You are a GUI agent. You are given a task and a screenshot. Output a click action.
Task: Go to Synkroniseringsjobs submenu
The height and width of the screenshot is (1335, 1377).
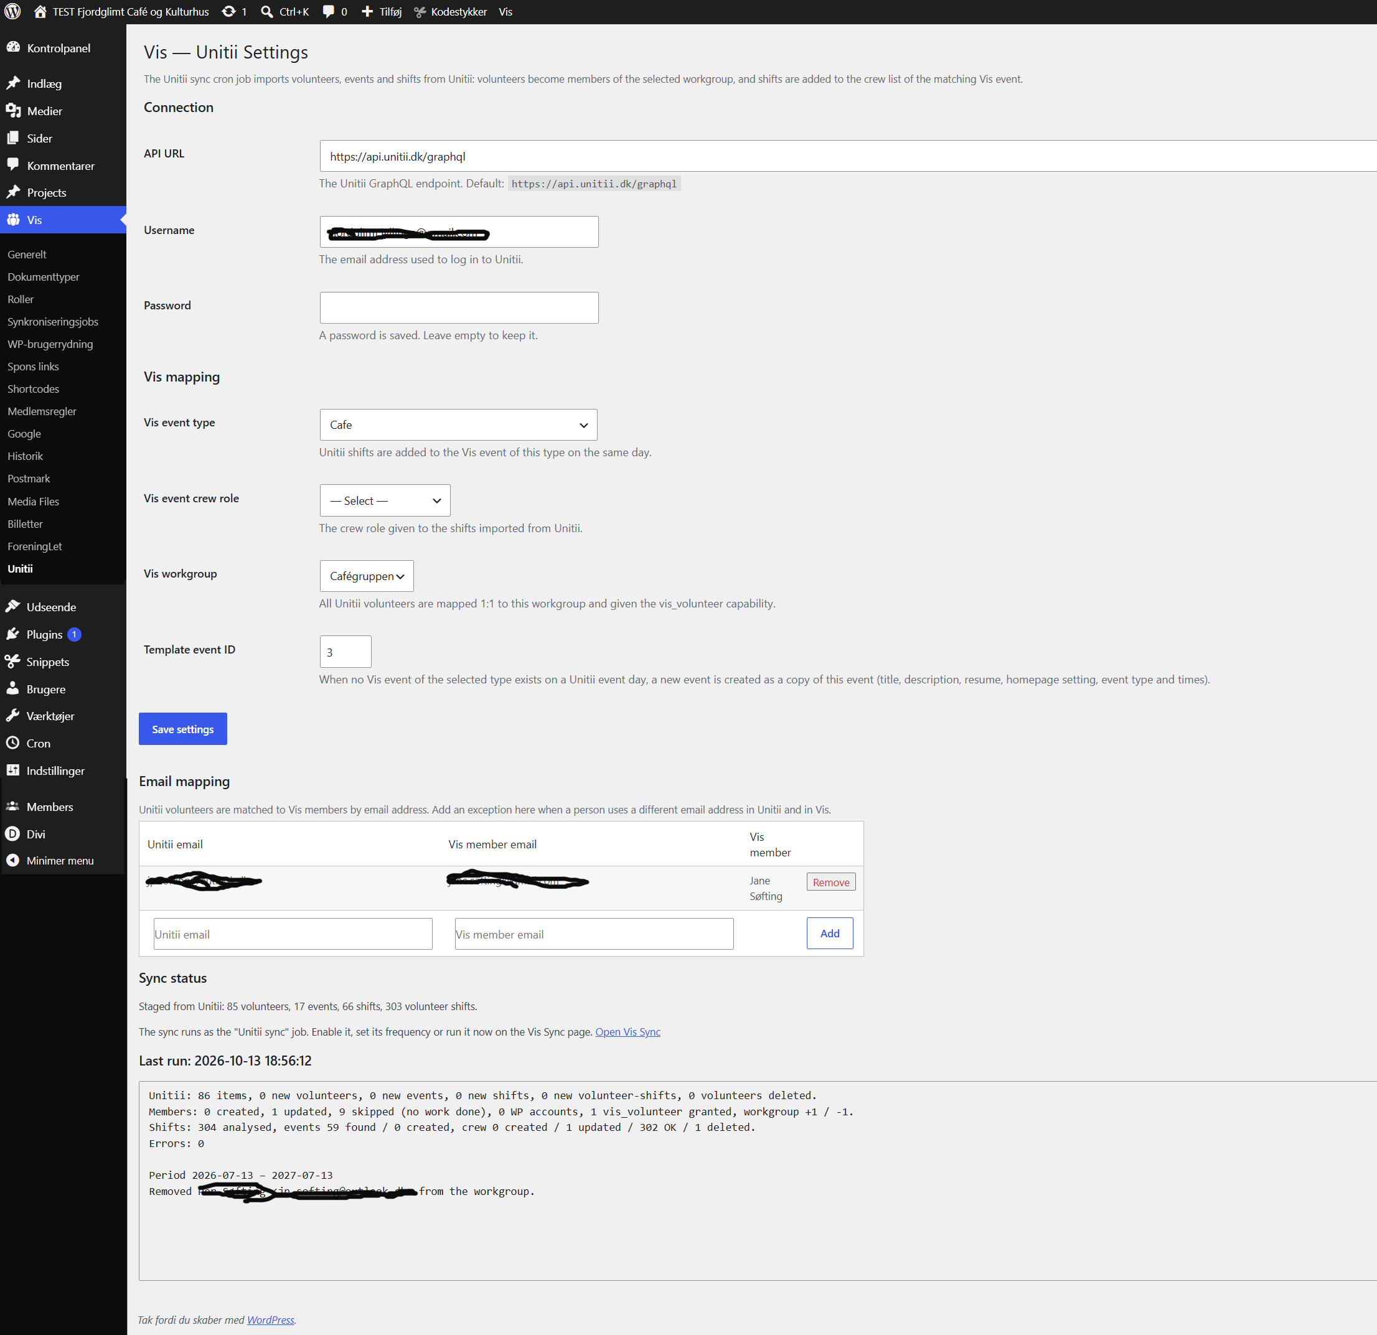[x=53, y=322]
